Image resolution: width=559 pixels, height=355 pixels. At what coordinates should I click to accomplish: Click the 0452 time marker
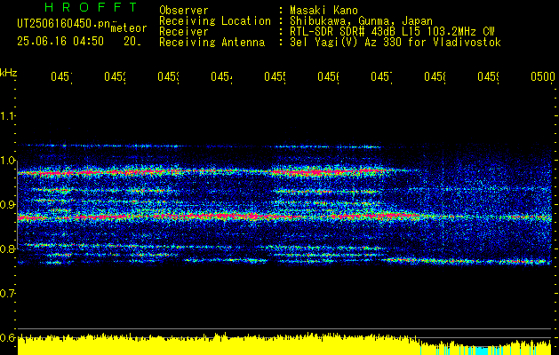click(x=115, y=77)
